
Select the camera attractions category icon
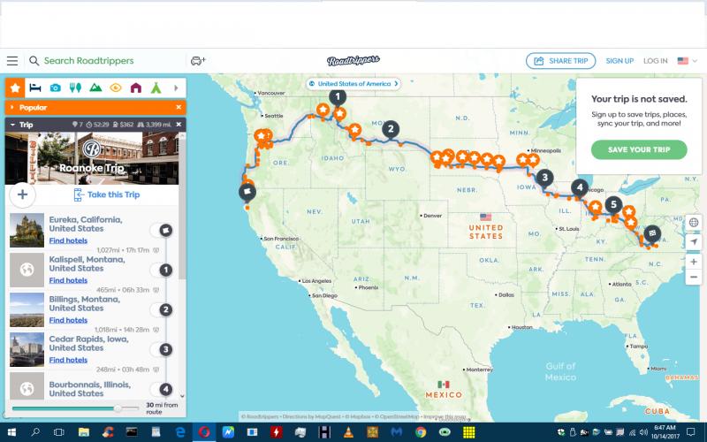[x=55, y=88]
